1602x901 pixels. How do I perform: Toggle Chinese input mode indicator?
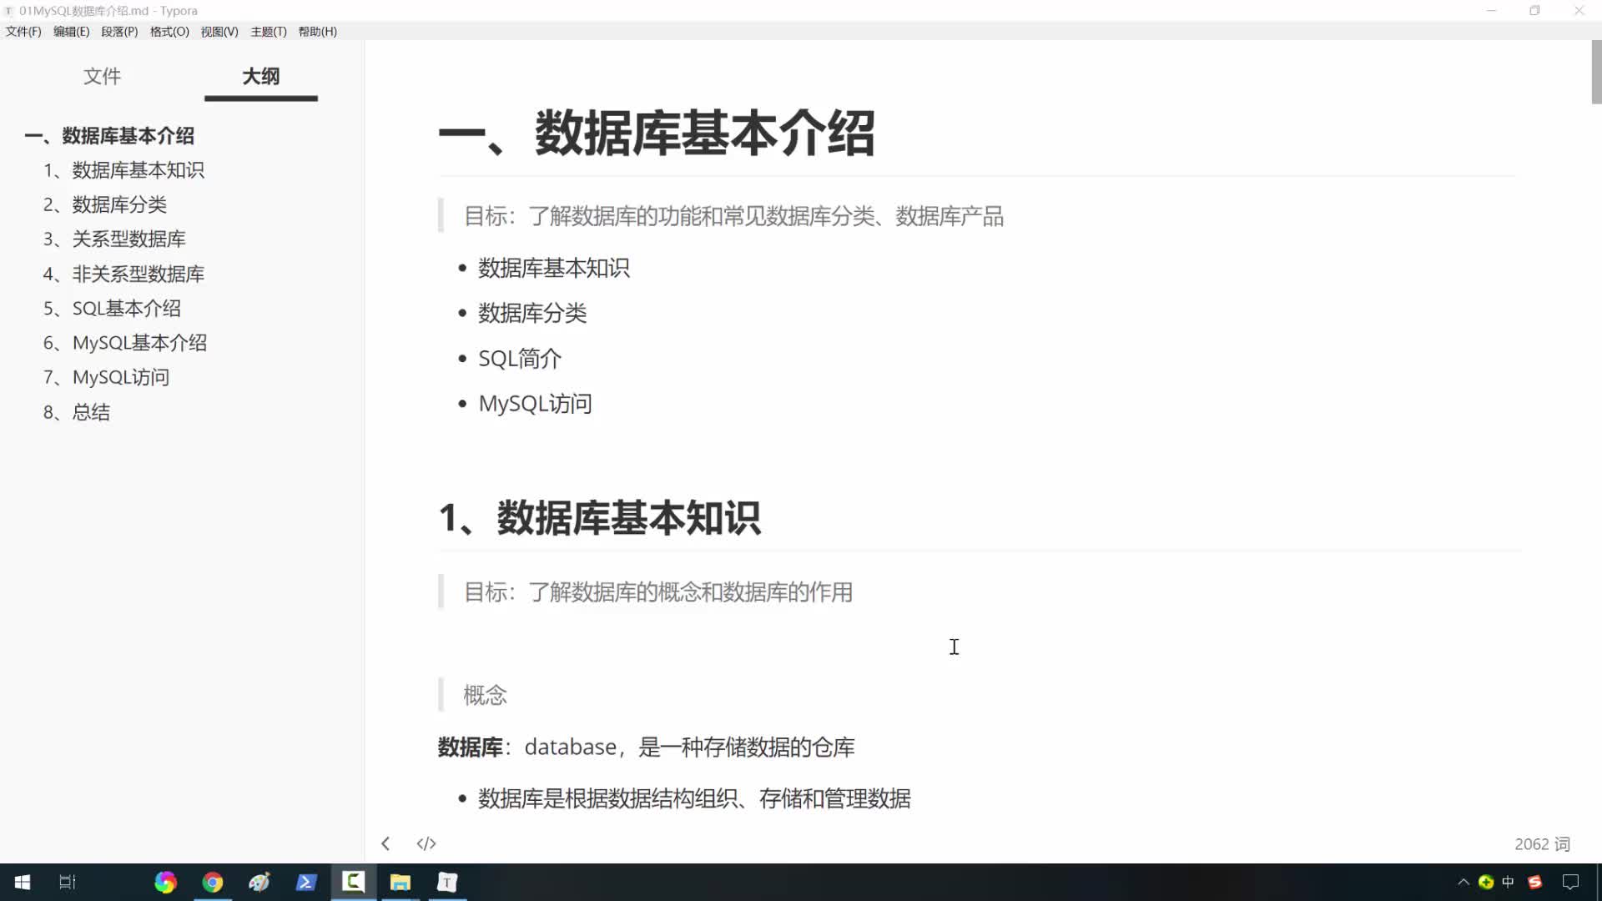click(x=1508, y=882)
